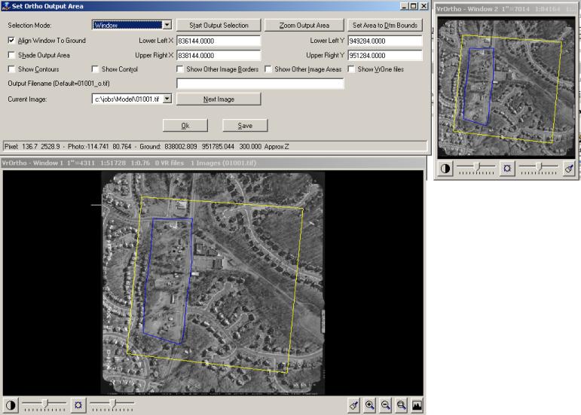The image size is (581, 415).
Task: Click the contrast icon in Window 1
Action: [x=11, y=405]
